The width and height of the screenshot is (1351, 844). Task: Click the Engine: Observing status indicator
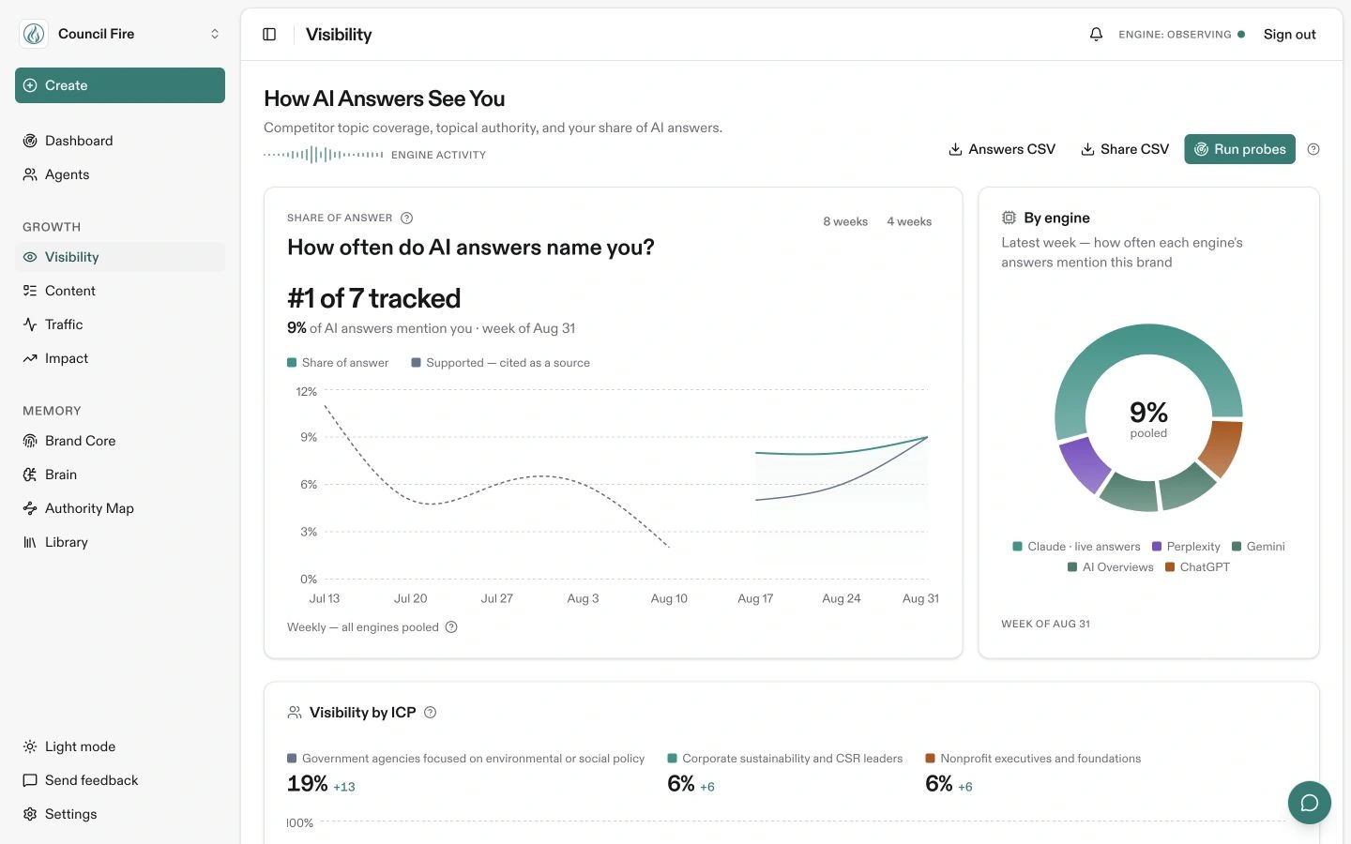click(x=1181, y=35)
